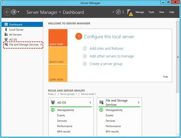Screen dimensions: 181x138
Task: Click the step 2 circle icon
Action: 84,49
